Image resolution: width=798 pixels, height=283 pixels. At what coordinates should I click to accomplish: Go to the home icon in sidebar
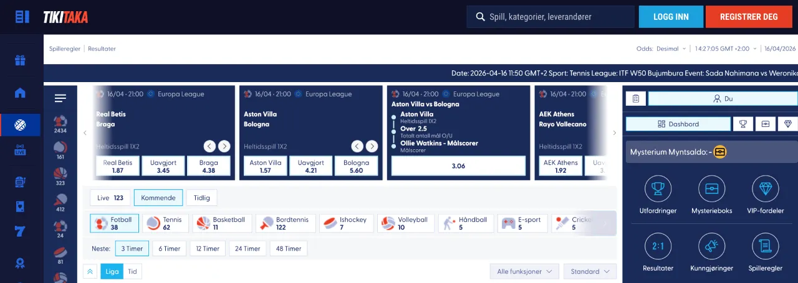[x=21, y=93]
